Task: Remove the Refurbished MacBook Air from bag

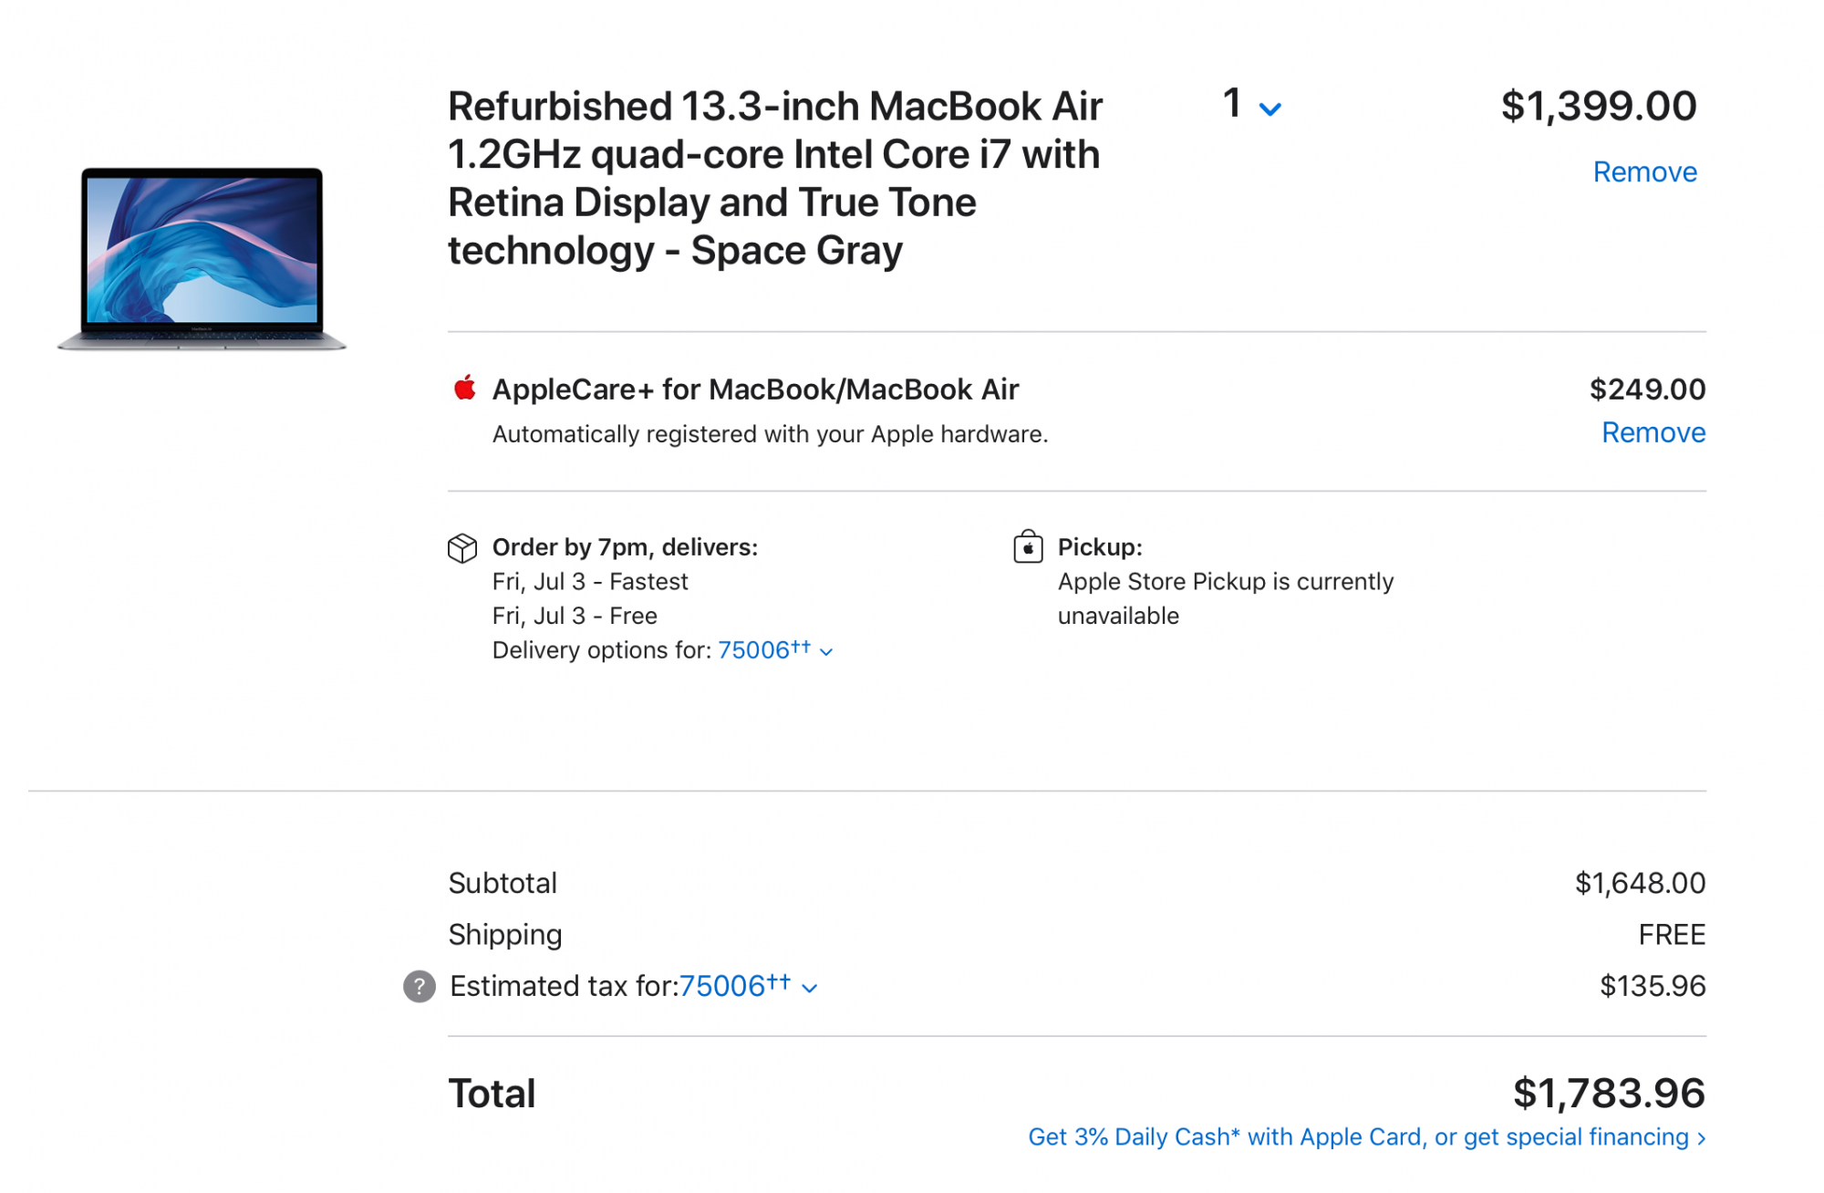Action: (x=1644, y=172)
